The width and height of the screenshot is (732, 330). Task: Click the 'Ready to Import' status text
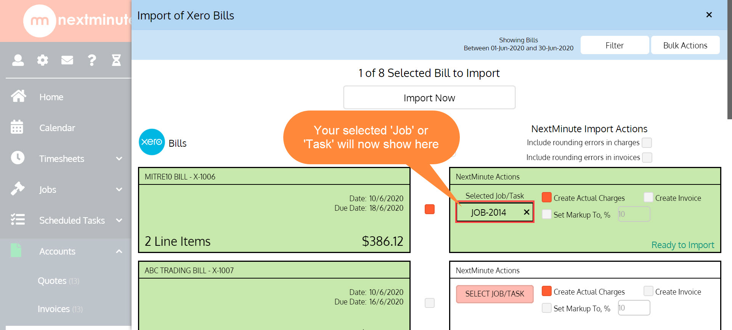point(683,245)
